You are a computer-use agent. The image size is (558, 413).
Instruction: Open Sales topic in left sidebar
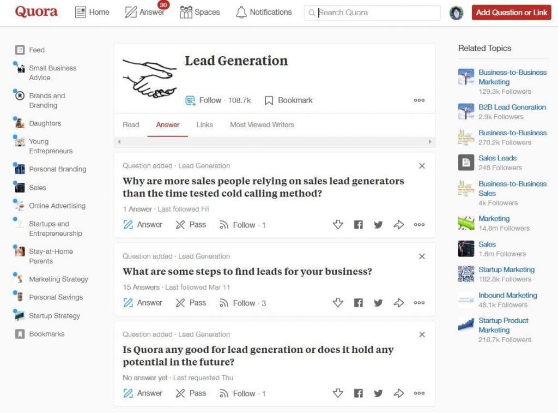tap(31, 188)
